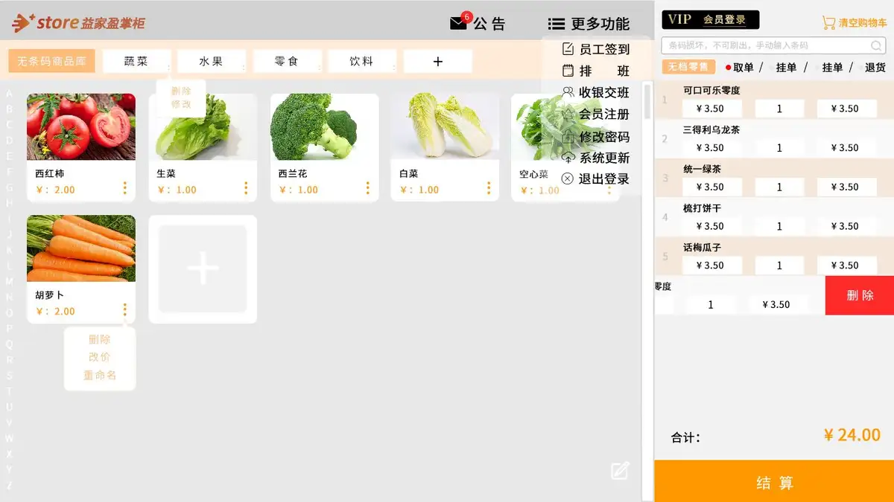Select the 退货 option
This screenshot has height=502, width=894.
tap(875, 68)
